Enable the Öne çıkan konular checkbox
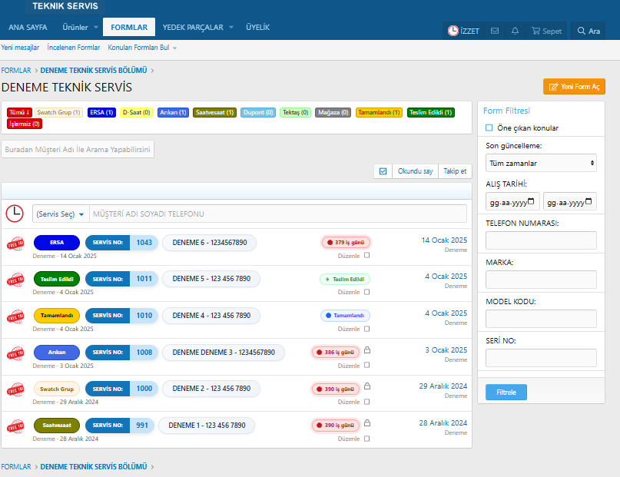Image resolution: width=620 pixels, height=477 pixels. pos(489,128)
